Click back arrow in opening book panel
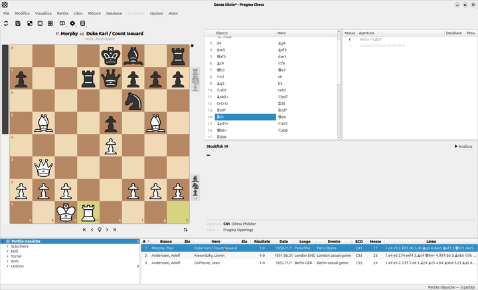 click(x=350, y=40)
